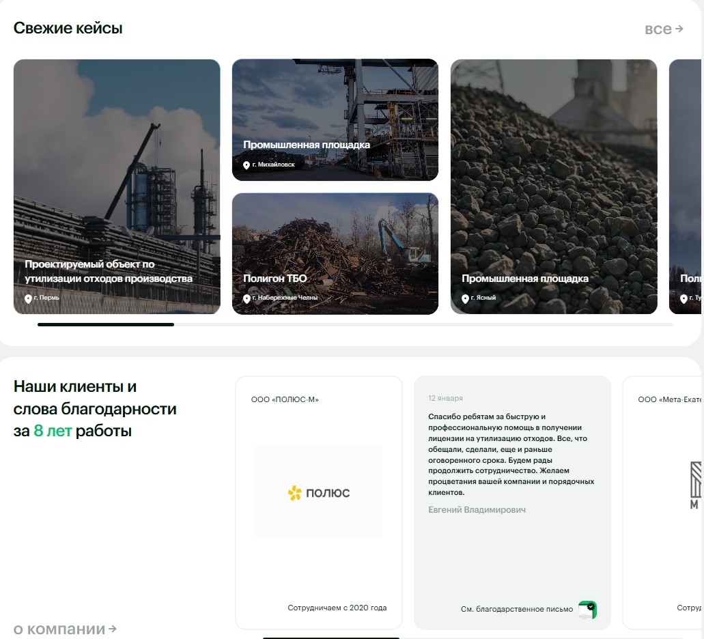Click the arrow next to 'о компании'
704x639 pixels.
tap(113, 629)
